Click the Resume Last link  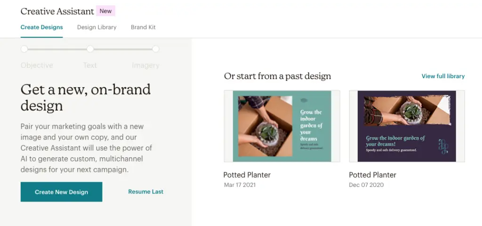click(x=145, y=192)
